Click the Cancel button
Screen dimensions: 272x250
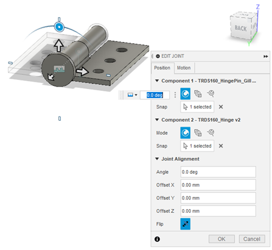pos(252,239)
